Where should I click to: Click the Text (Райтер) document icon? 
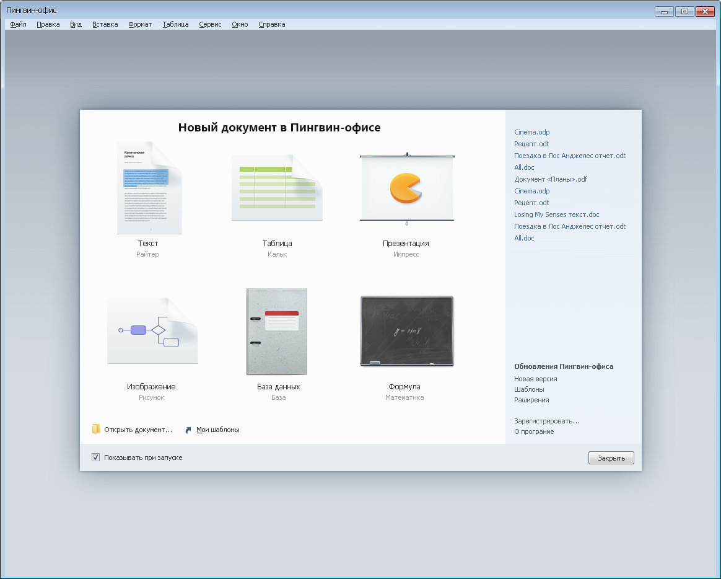pyautogui.click(x=149, y=188)
